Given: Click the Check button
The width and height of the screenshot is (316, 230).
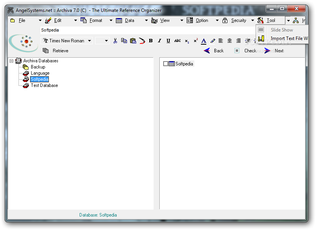Looking at the screenshot, I should pyautogui.click(x=250, y=51).
